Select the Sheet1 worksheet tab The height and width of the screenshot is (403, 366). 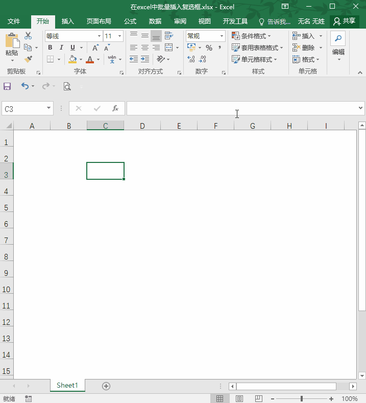[x=67, y=385]
